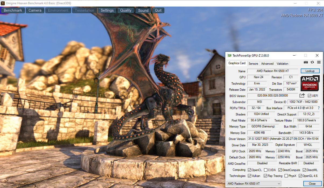324x188 pixels.
Task: Take a GPU-Z screenshot with camera icon
Action: pos(306,62)
